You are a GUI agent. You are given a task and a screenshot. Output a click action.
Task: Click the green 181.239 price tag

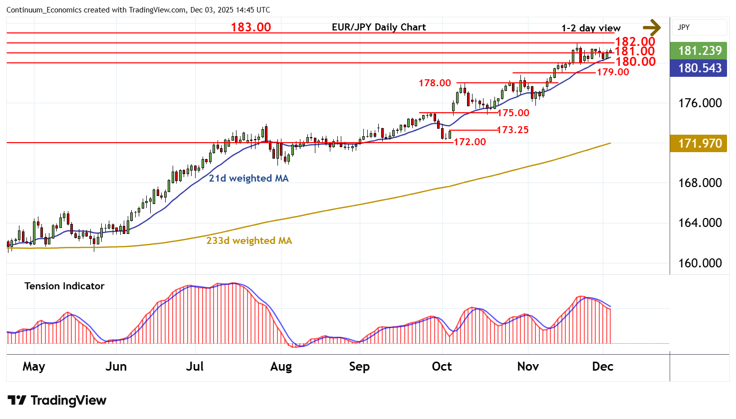[x=700, y=50]
